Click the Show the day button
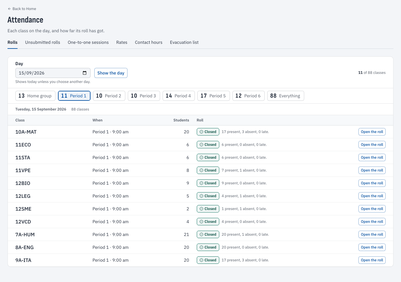Viewport: 401px width, 282px height. (x=111, y=73)
